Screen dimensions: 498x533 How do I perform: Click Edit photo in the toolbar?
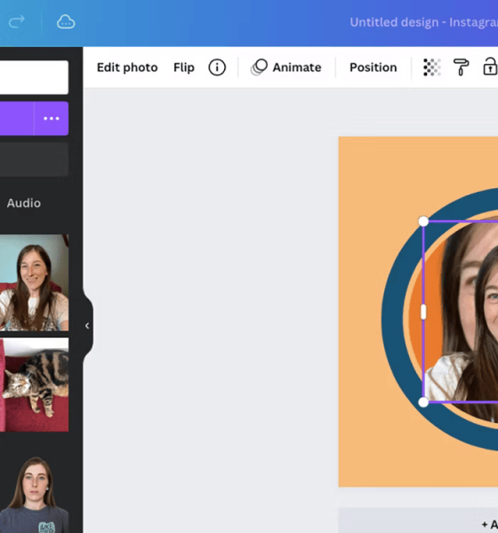[127, 68]
